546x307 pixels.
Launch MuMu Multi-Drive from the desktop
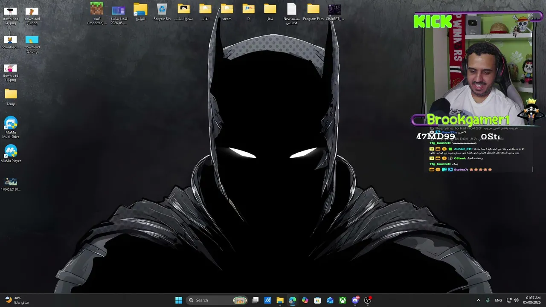(x=11, y=127)
